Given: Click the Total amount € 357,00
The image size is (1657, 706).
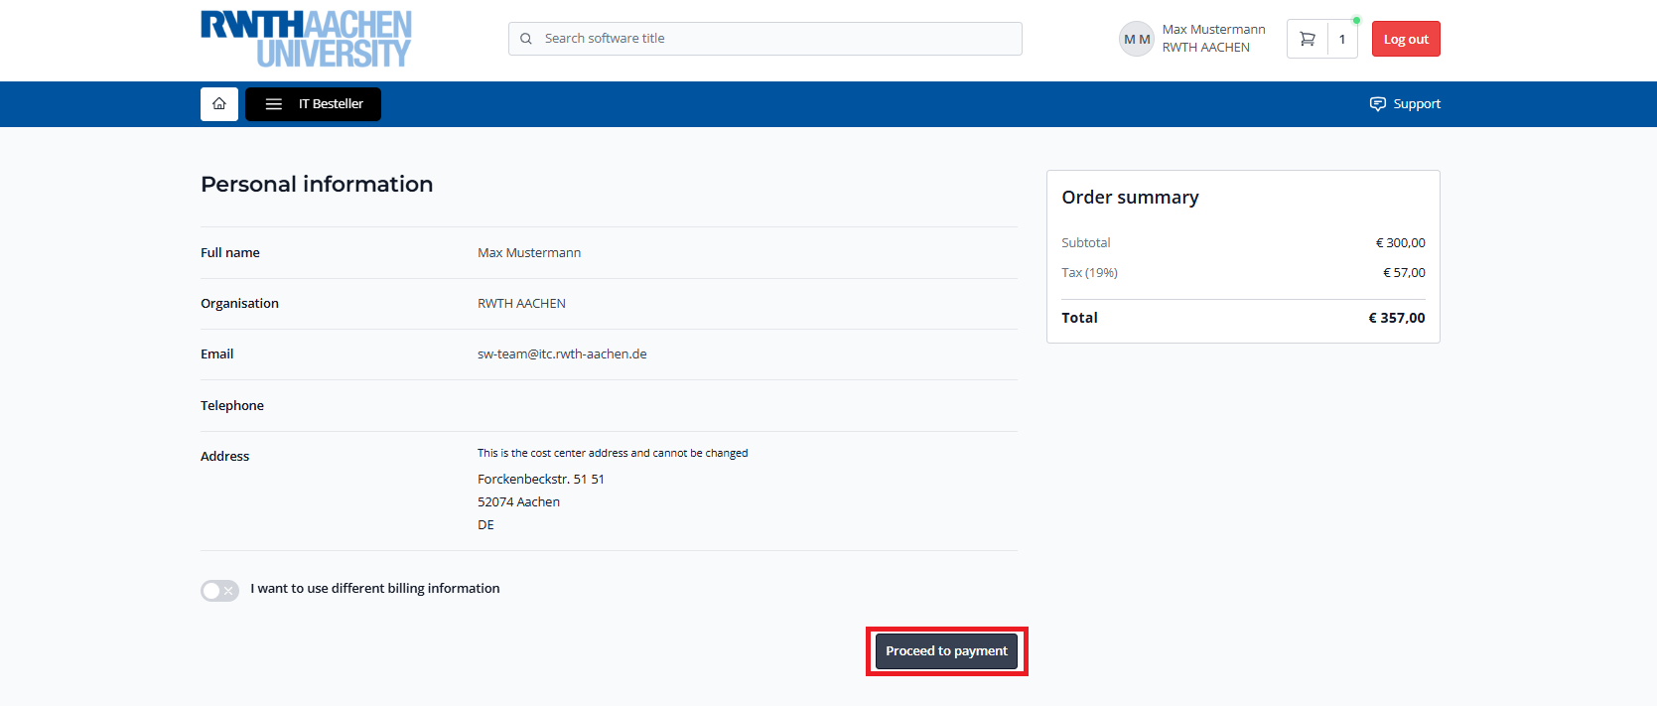Looking at the screenshot, I should pos(1396,318).
